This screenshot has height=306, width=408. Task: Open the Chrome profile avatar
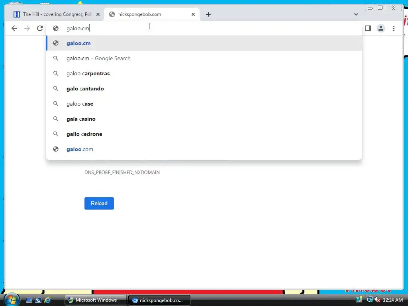click(x=381, y=28)
